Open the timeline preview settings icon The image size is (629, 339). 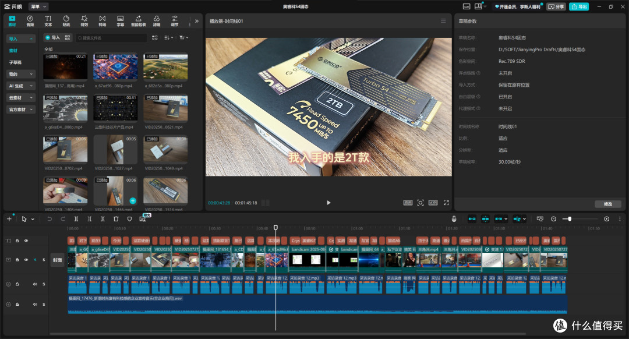(540, 218)
